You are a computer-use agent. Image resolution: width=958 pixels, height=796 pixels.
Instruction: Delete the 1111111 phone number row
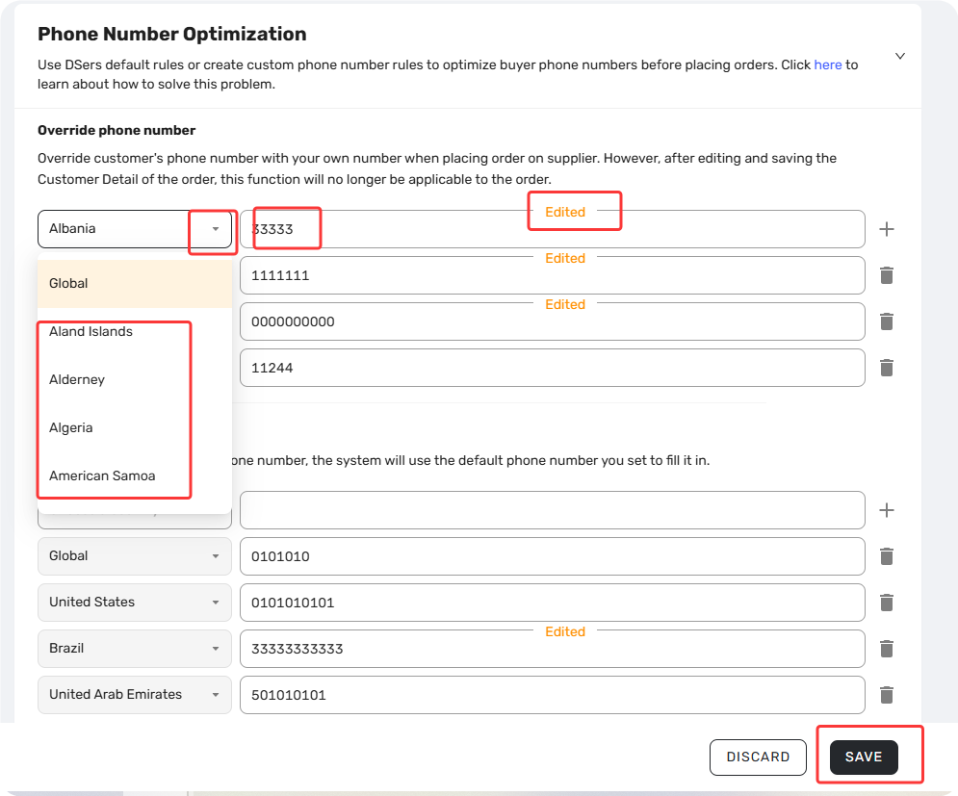pyautogui.click(x=887, y=275)
